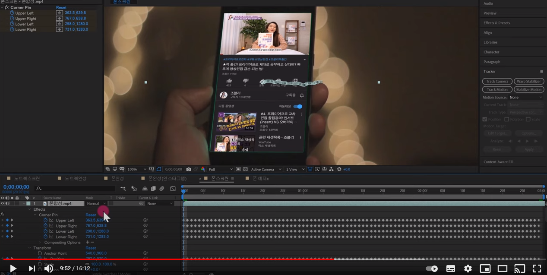Open the Character panel
This screenshot has height=275, width=547.
491,52
